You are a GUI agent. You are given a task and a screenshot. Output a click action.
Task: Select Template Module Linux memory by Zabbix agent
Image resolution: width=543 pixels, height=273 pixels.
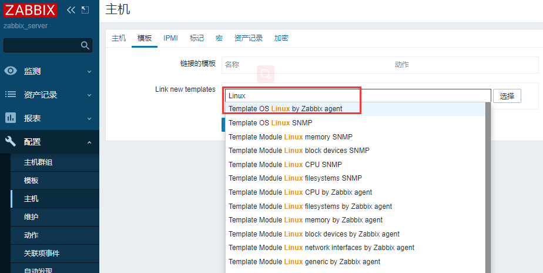tap(356, 220)
